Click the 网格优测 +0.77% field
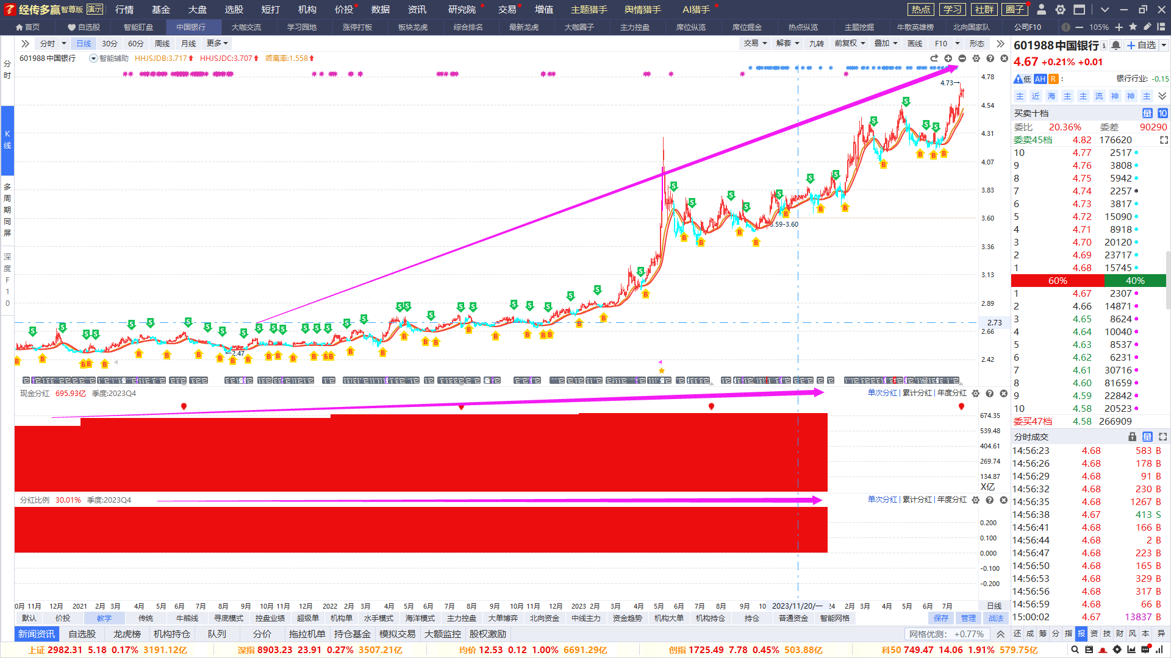 tap(947, 634)
